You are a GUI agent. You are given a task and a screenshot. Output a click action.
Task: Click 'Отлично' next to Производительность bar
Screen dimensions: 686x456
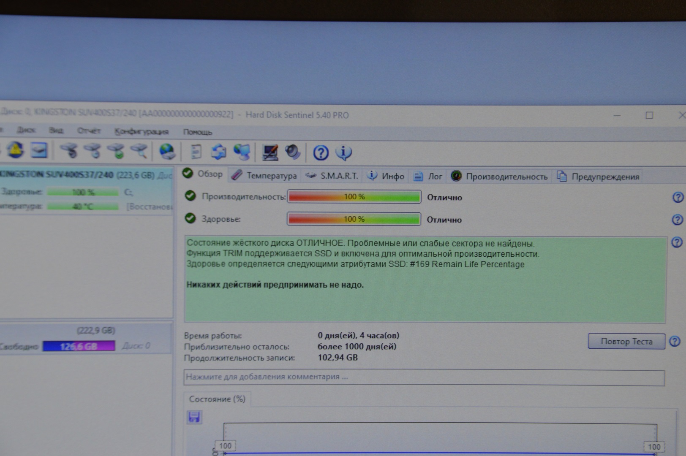click(444, 198)
